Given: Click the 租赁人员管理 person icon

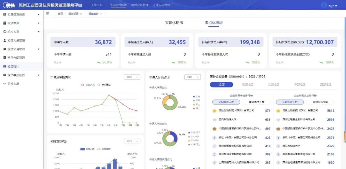Looking at the screenshot, I should [x=4, y=40].
